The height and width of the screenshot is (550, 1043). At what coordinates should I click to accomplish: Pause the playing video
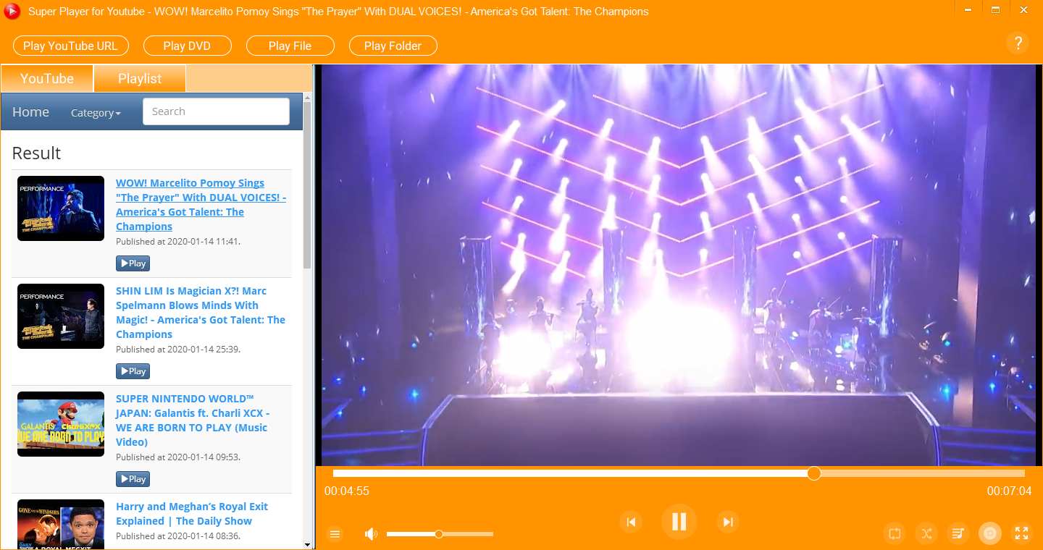point(679,521)
